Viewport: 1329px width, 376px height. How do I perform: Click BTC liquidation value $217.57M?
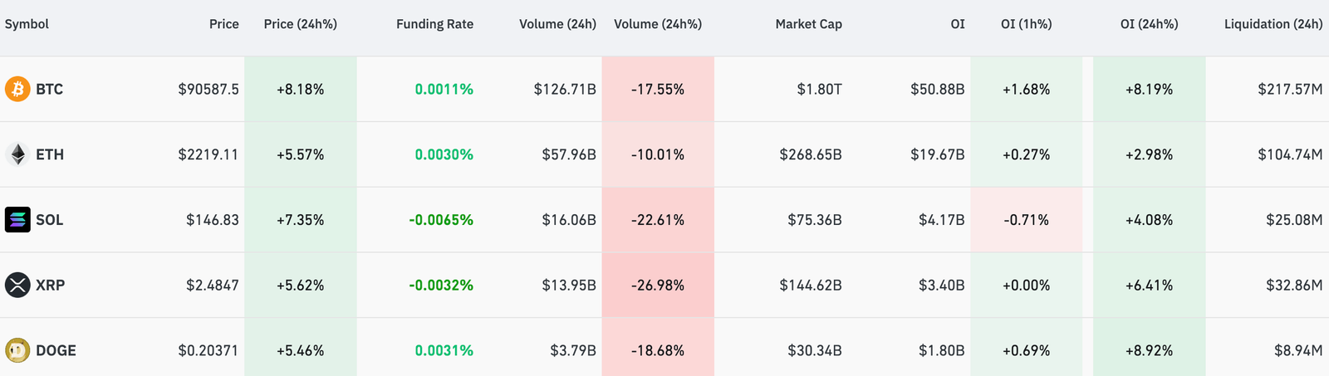click(1289, 89)
